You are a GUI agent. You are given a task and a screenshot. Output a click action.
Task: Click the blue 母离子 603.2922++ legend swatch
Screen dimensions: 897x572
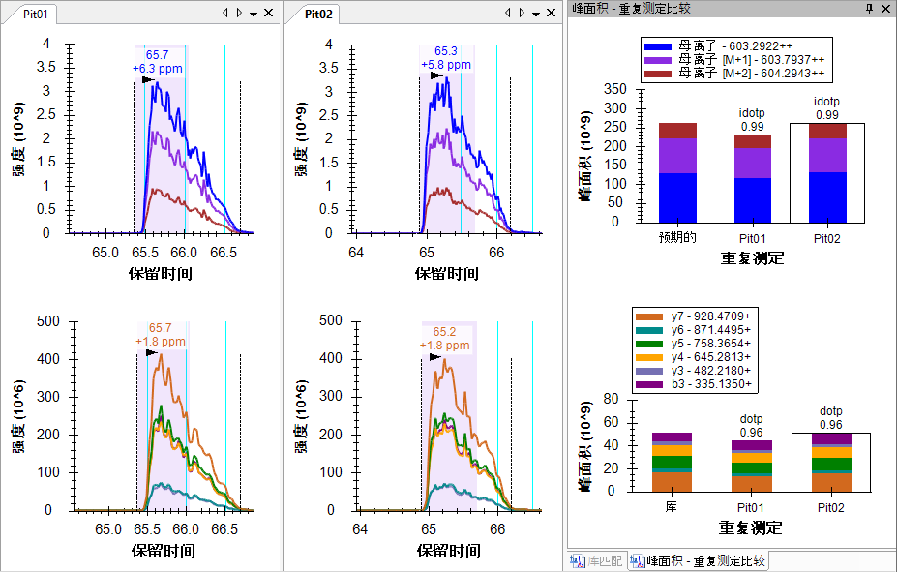tap(658, 46)
